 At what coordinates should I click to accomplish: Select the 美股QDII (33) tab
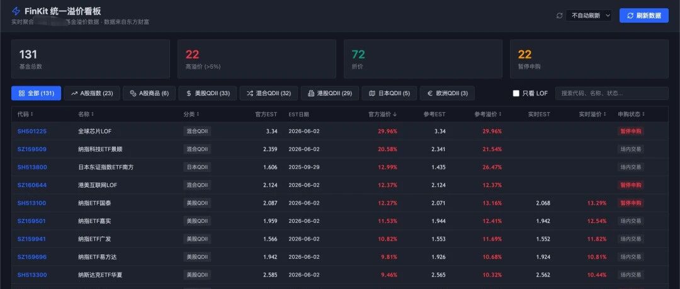click(208, 93)
